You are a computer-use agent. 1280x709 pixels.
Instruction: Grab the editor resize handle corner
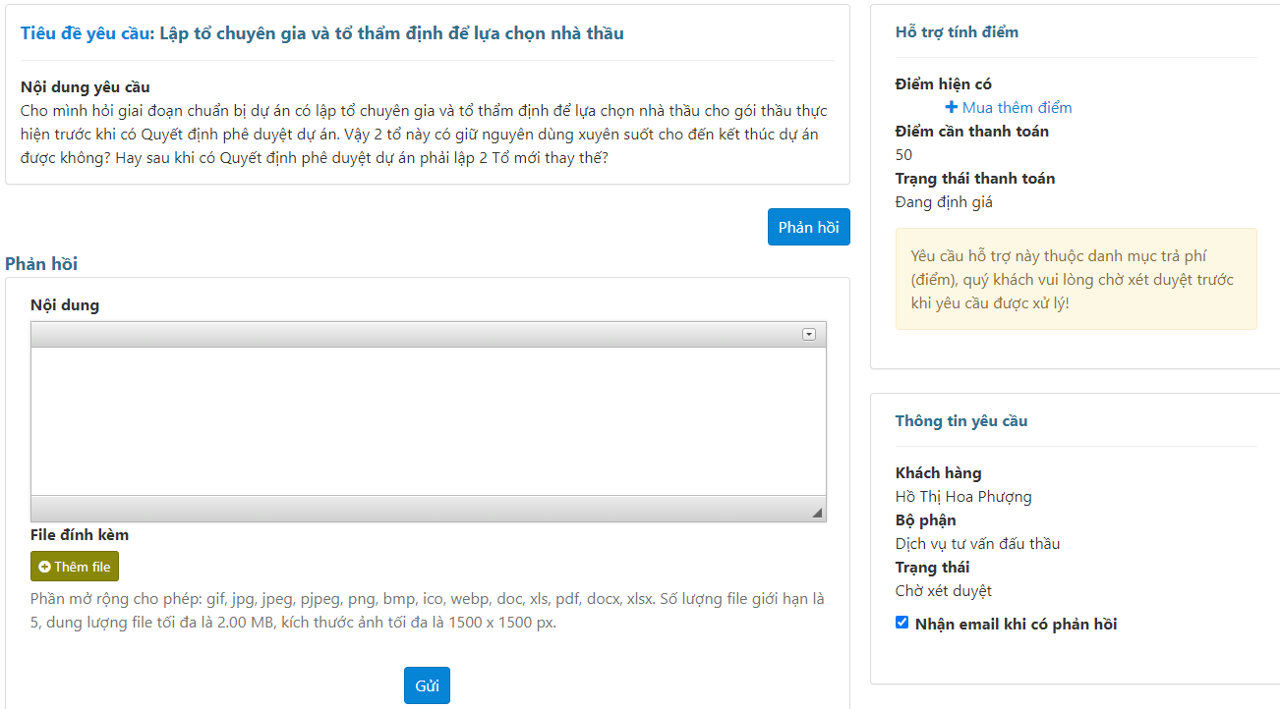click(x=817, y=513)
